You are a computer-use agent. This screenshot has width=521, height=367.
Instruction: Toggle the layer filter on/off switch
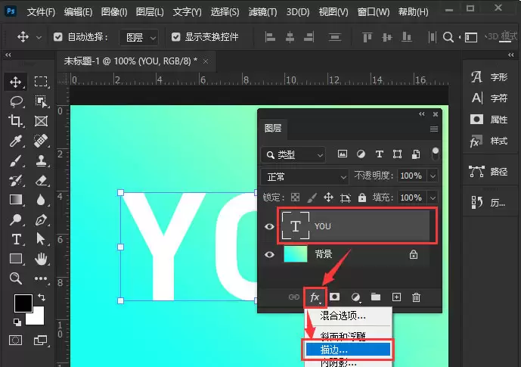point(435,154)
